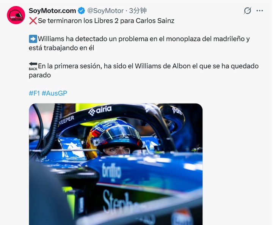Click the blue verified badge
The height and width of the screenshot is (225, 273).
(x=81, y=11)
